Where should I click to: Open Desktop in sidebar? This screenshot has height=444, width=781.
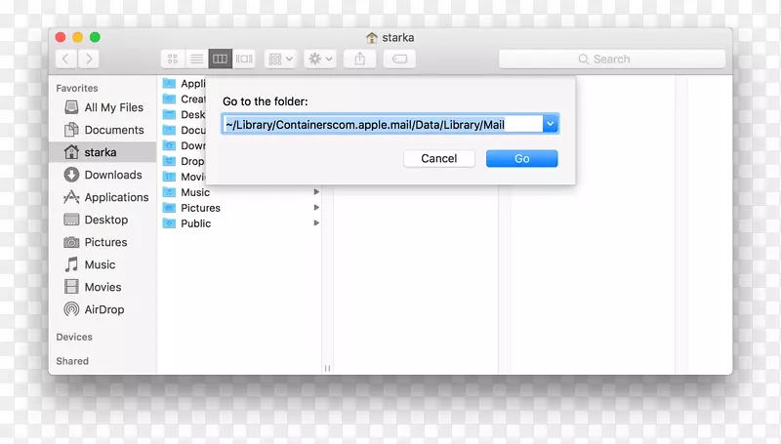tap(103, 220)
